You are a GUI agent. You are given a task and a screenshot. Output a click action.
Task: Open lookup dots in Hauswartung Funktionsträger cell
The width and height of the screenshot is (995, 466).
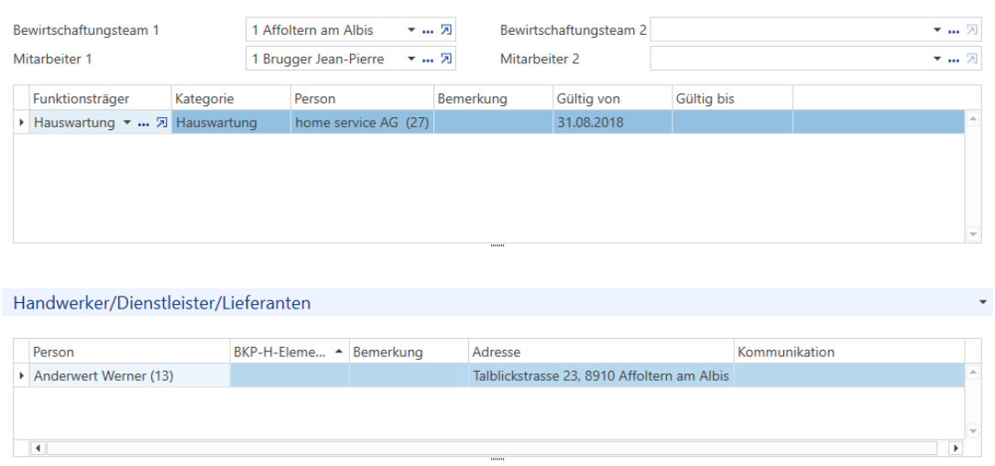pos(144,124)
